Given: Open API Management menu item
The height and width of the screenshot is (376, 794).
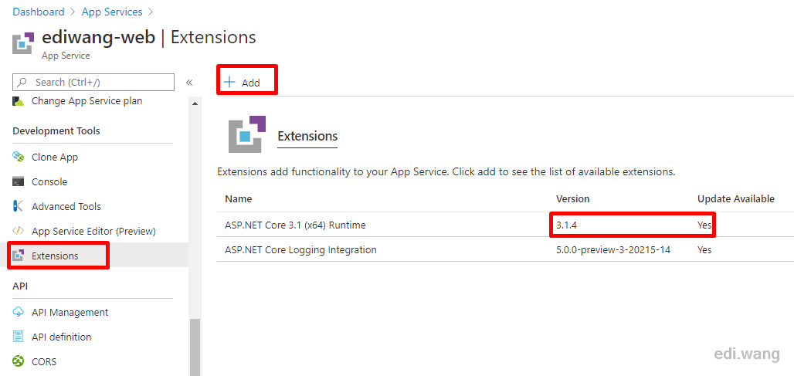Looking at the screenshot, I should (x=70, y=312).
